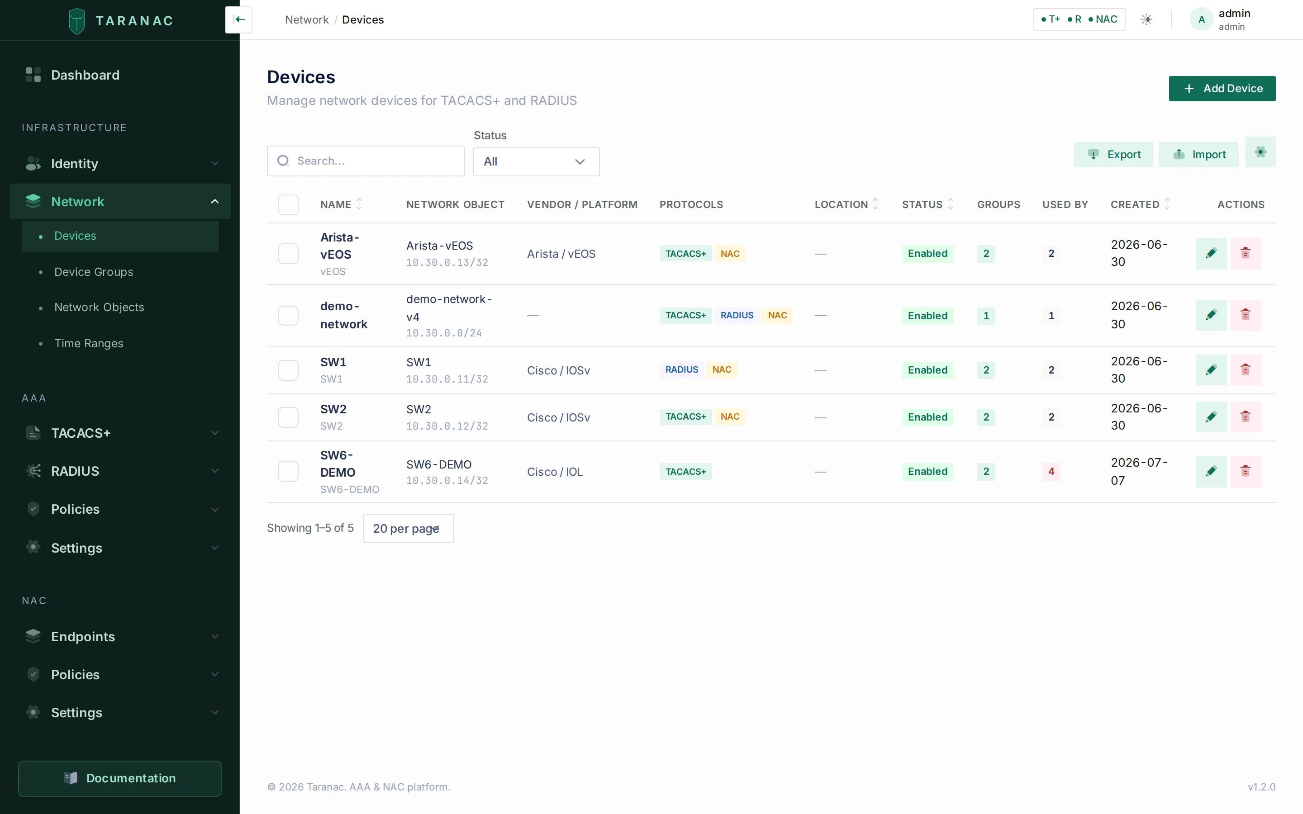The image size is (1303, 814).
Task: Edit the Arista-vEOS device
Action: pyautogui.click(x=1211, y=254)
